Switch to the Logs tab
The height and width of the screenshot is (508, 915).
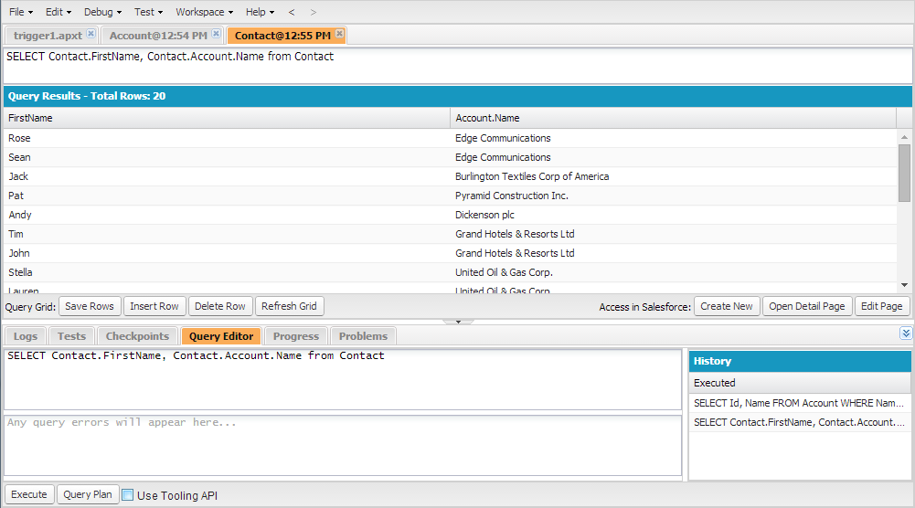point(26,336)
